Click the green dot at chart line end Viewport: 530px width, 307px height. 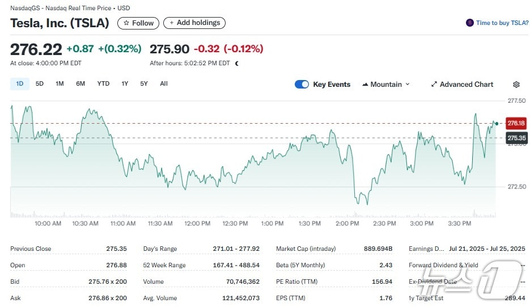(497, 123)
